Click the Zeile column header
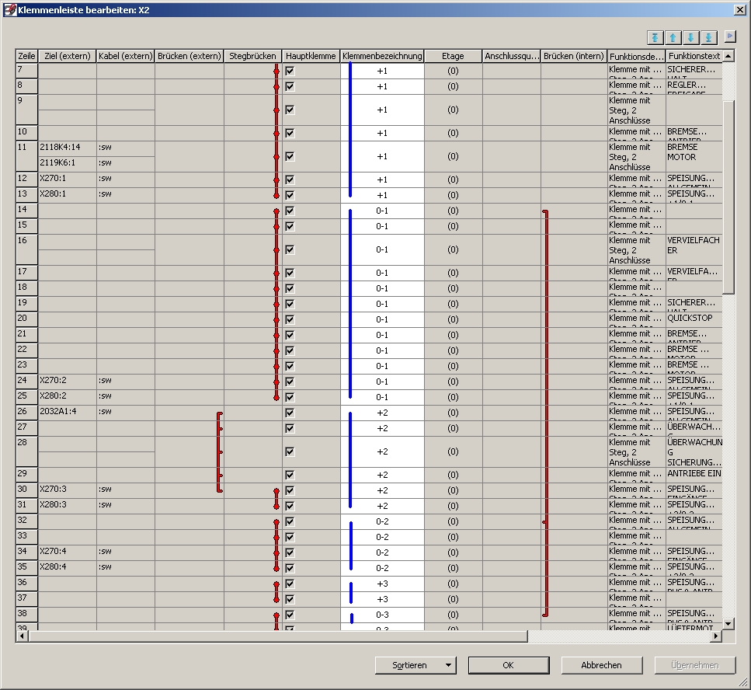Screen dimensions: 751x690 pyautogui.click(x=27, y=56)
